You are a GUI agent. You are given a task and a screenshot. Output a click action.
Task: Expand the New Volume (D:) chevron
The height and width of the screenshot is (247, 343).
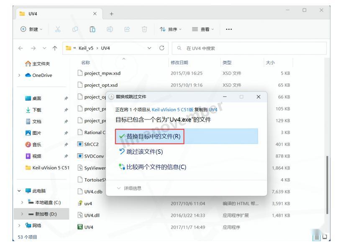[x=22, y=214]
